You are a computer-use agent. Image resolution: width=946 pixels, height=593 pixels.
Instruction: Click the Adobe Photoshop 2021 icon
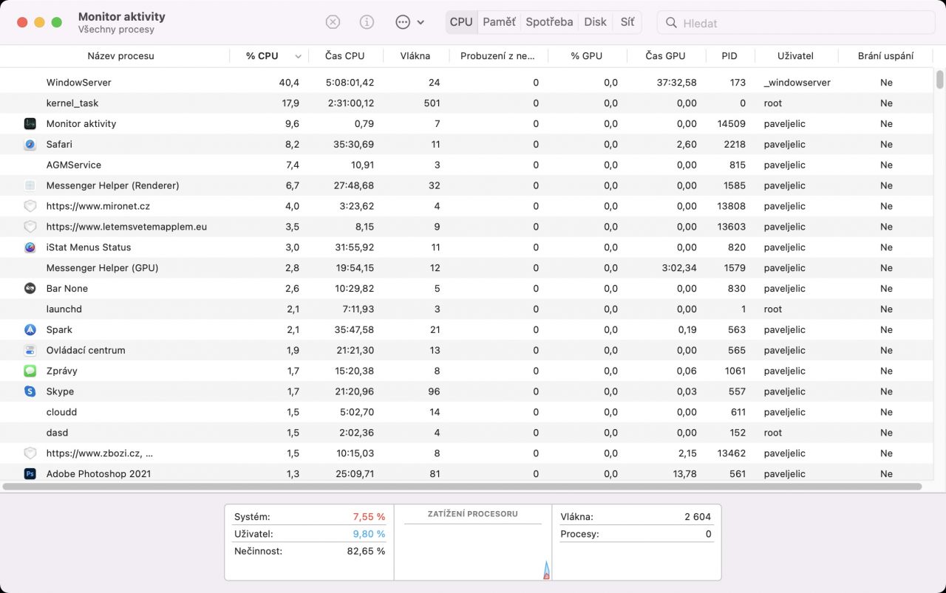pos(30,474)
